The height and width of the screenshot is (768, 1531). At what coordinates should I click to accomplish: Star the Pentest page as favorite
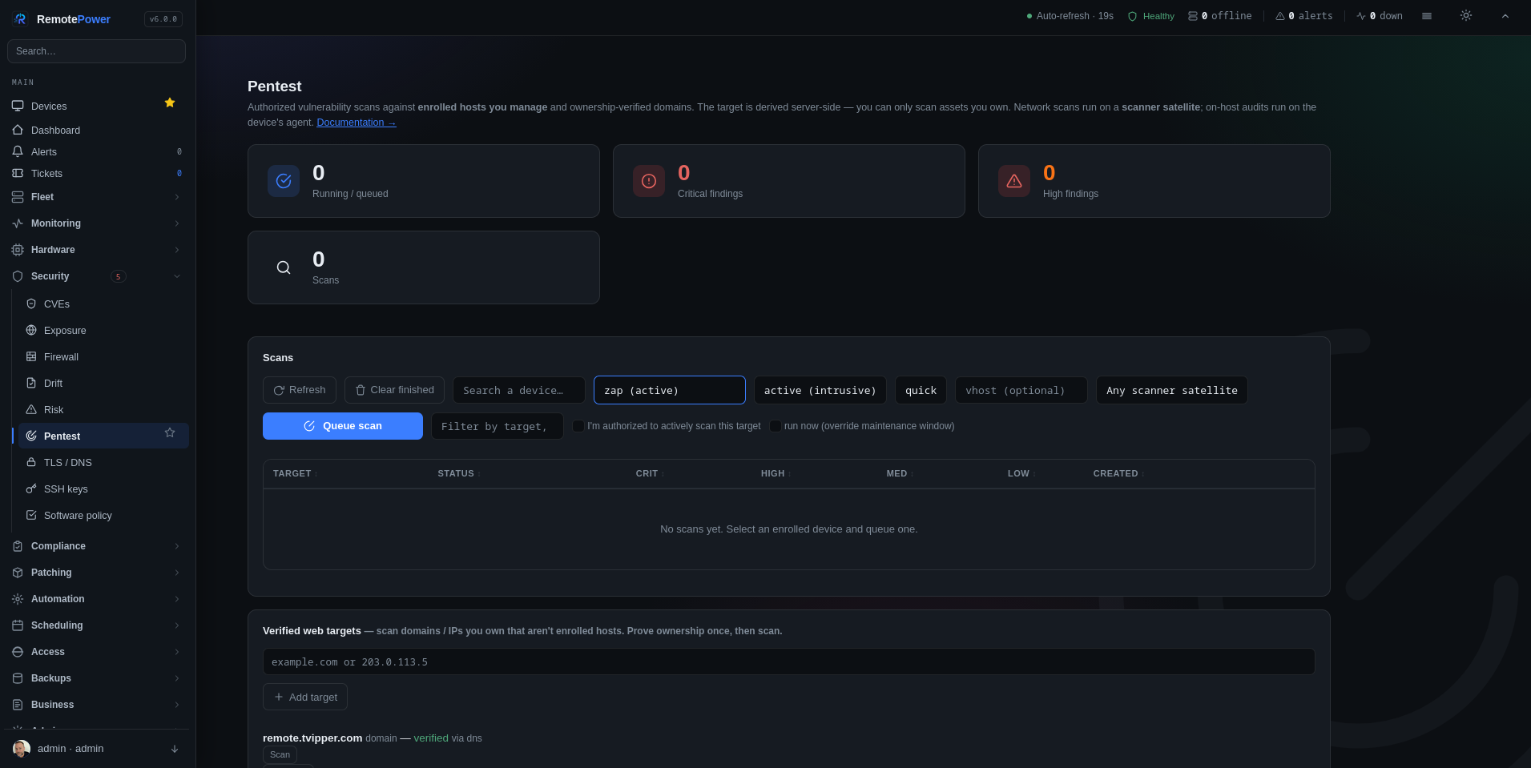click(170, 432)
